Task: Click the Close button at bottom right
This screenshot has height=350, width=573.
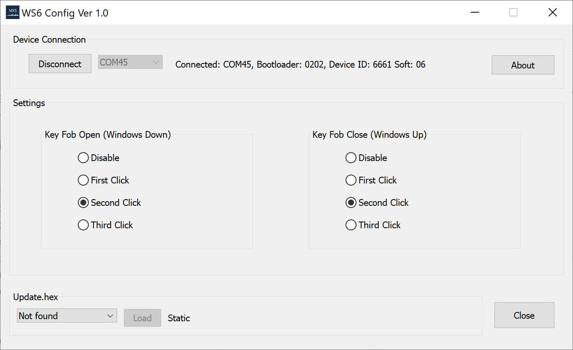Action: pyautogui.click(x=524, y=315)
